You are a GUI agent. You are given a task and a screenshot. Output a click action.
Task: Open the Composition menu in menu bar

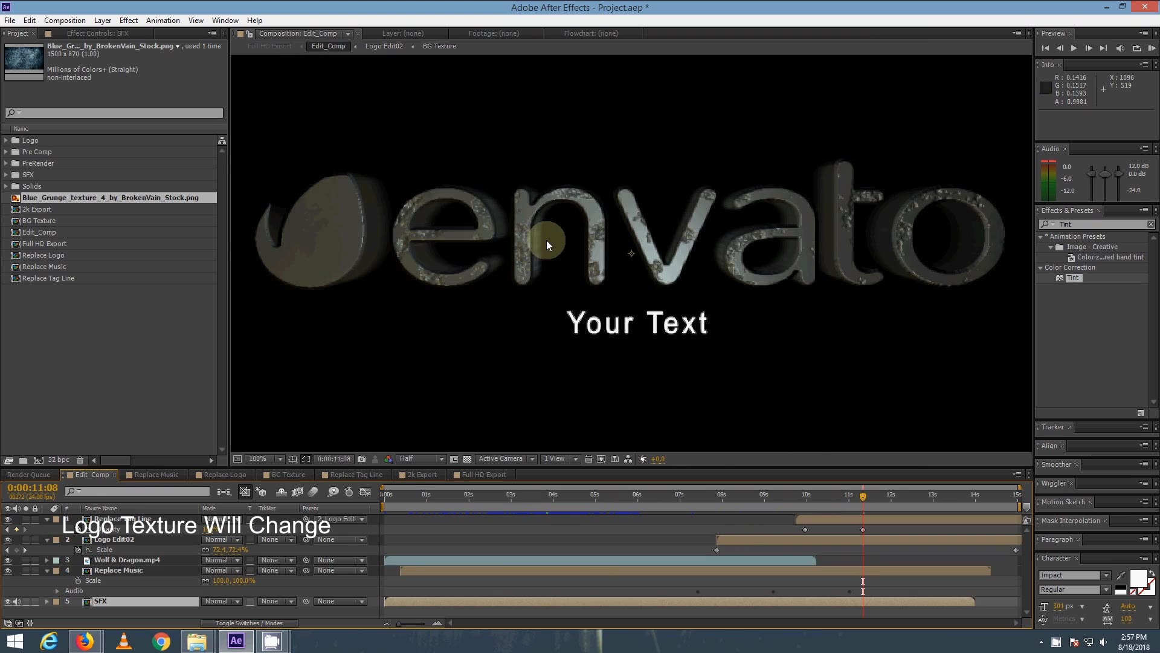(x=65, y=20)
